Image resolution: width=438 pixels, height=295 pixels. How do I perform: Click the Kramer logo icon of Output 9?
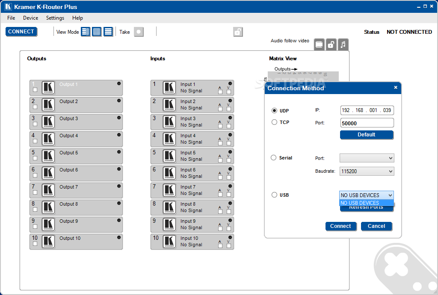48,224
